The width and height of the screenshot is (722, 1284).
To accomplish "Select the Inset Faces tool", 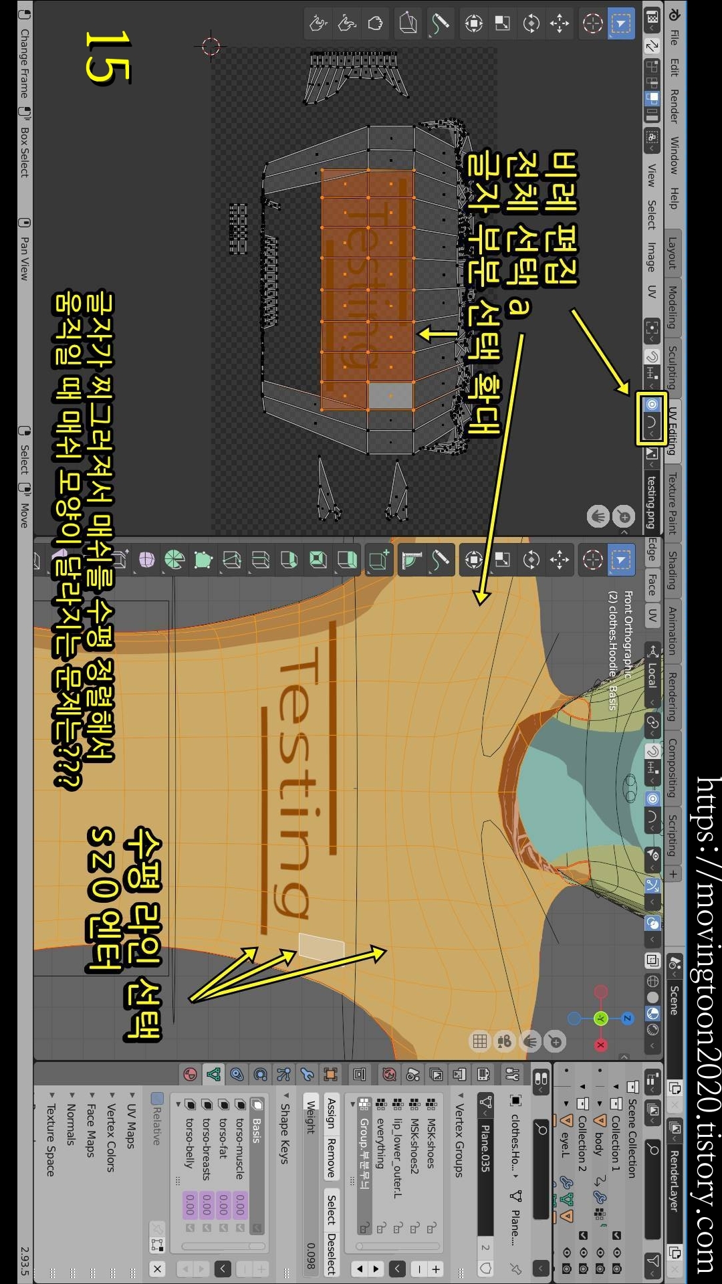I will point(318,560).
